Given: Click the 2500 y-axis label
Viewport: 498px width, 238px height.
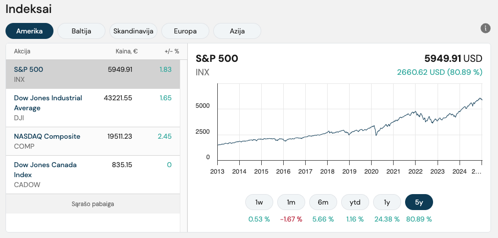Looking at the screenshot, I should click(203, 132).
